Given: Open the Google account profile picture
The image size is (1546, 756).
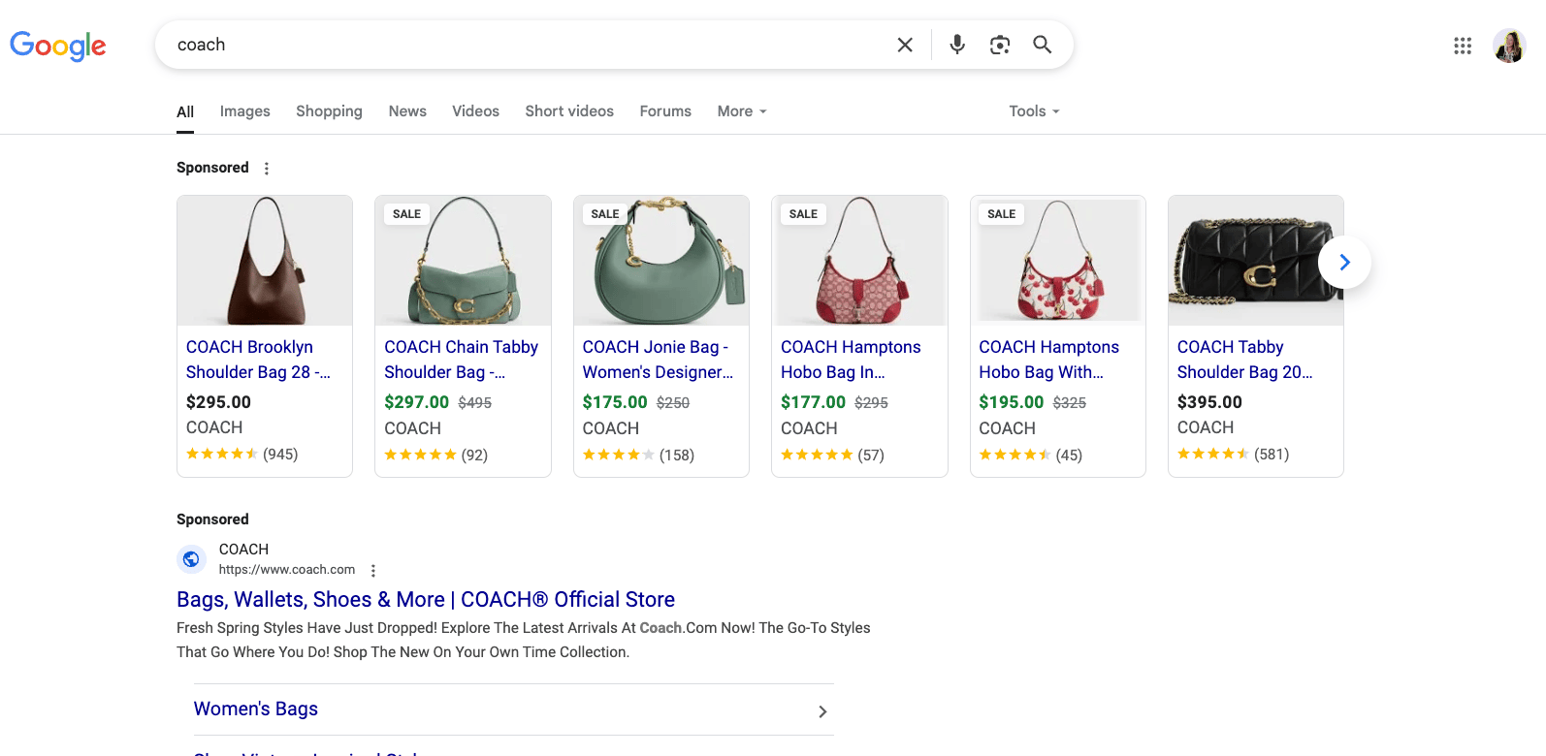Looking at the screenshot, I should tap(1508, 46).
